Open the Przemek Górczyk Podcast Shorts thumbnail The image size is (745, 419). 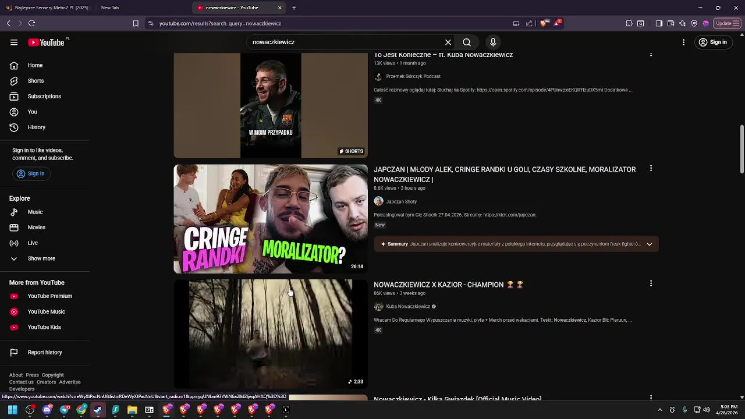(271, 105)
